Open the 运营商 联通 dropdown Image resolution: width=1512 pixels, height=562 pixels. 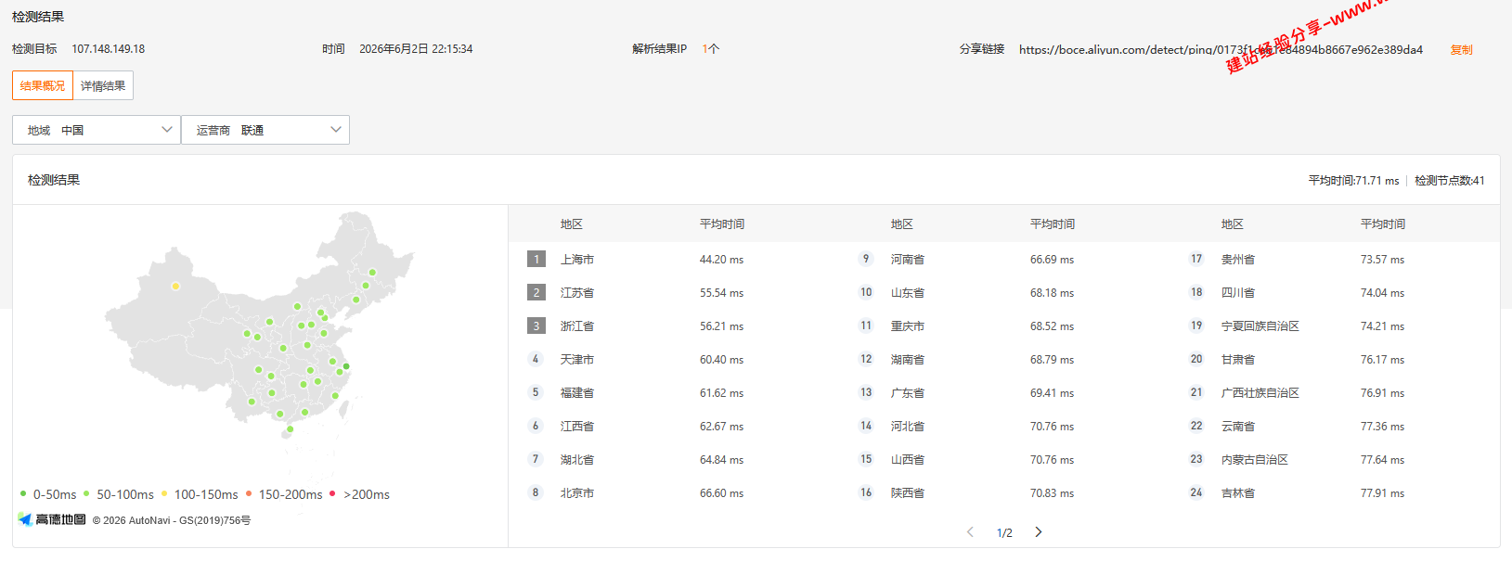tap(265, 130)
